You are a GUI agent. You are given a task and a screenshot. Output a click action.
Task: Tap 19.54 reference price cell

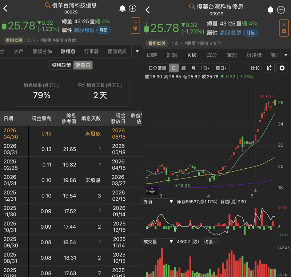click(x=69, y=196)
